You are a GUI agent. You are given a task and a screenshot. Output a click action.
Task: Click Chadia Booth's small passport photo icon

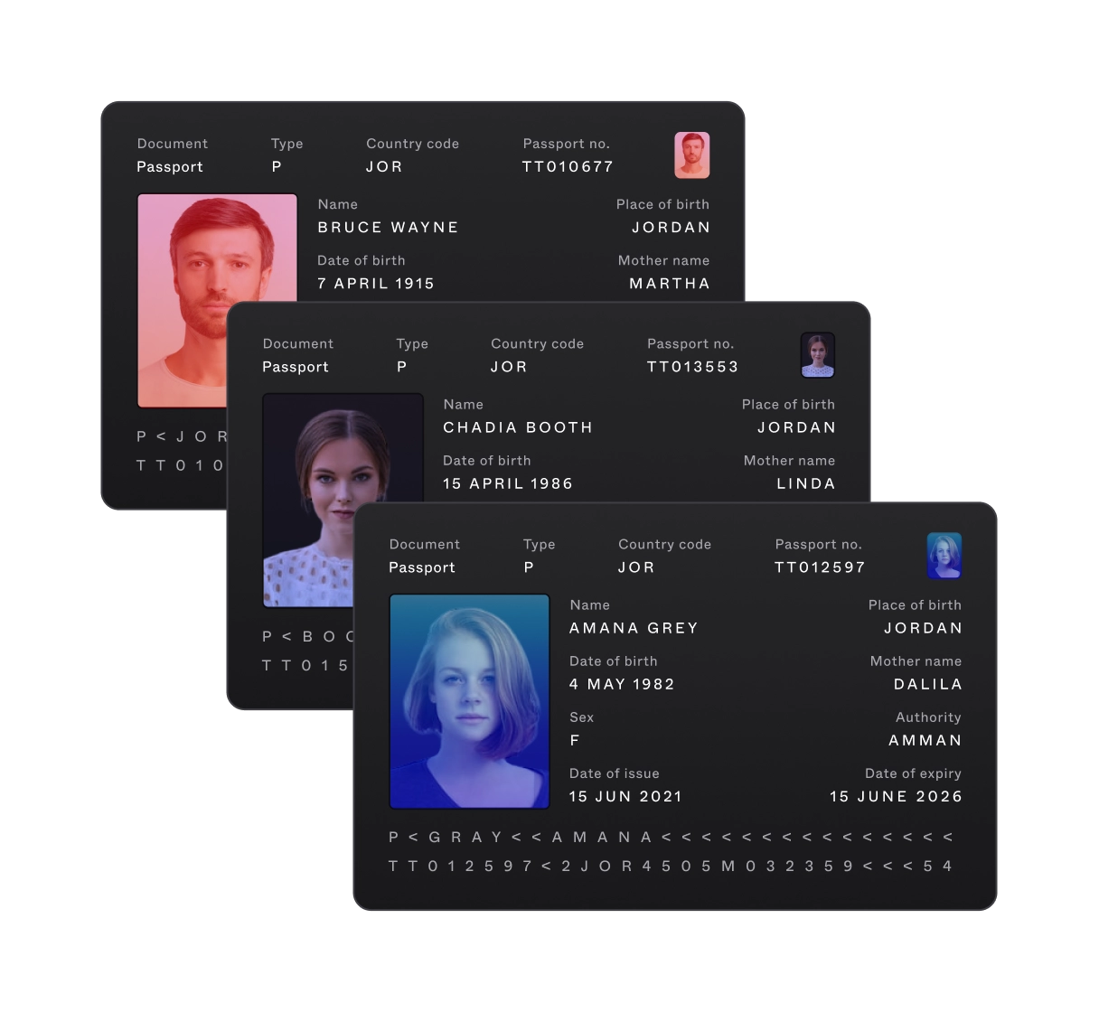818,356
